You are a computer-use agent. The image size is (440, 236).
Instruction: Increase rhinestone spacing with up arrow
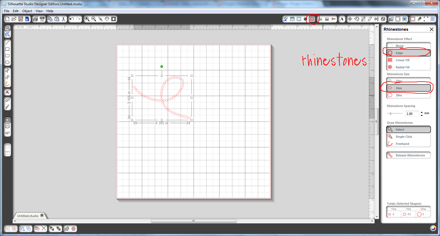coord(422,112)
